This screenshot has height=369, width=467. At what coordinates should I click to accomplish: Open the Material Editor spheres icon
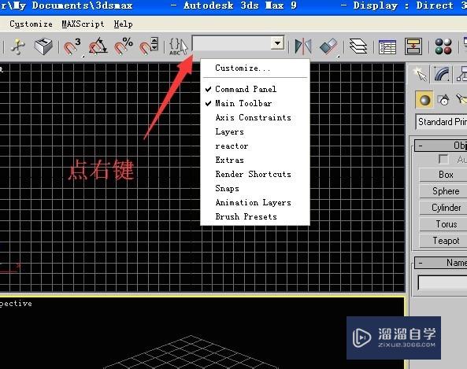coord(443,46)
